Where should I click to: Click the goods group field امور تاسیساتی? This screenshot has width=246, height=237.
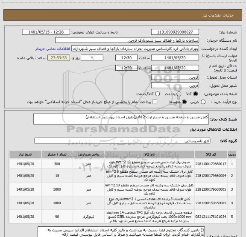122,141
